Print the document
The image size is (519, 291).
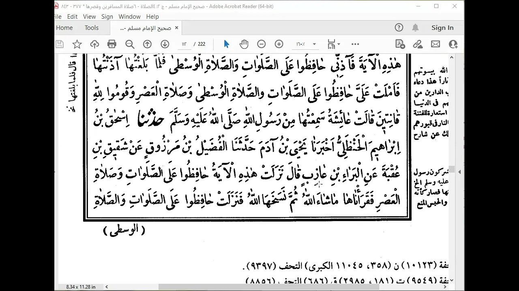(112, 44)
